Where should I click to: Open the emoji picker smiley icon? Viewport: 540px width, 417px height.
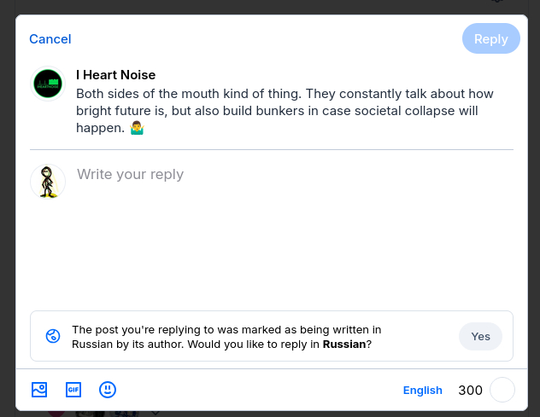[108, 390]
